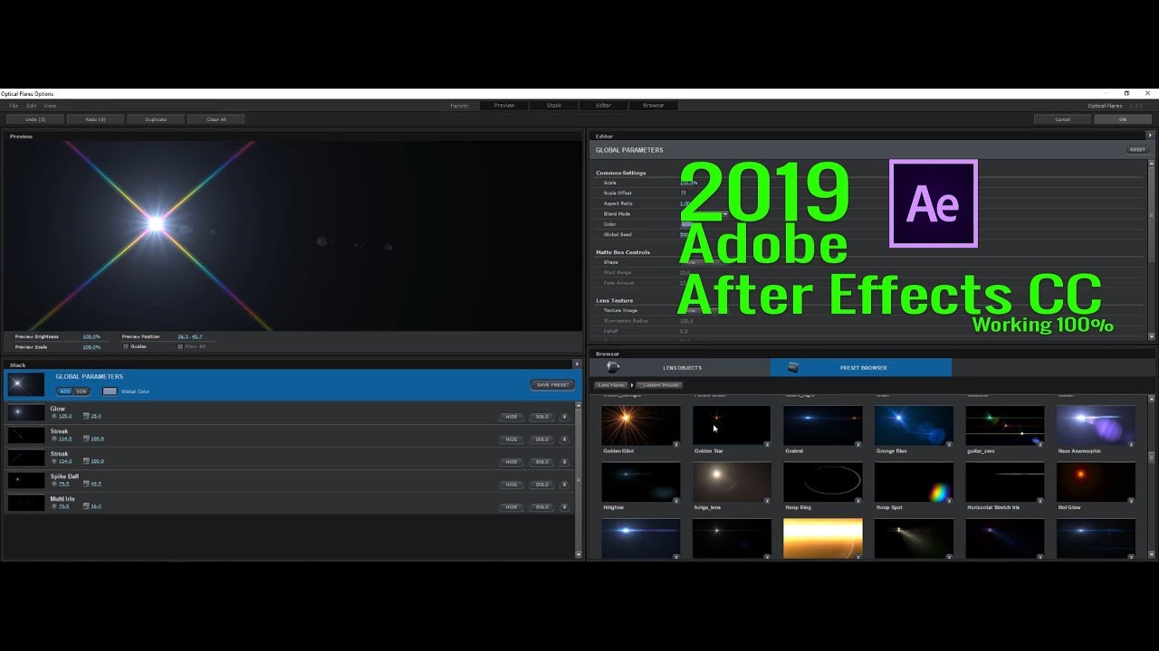1159x651 pixels.
Task: Hide the Glow element
Action: coord(512,417)
